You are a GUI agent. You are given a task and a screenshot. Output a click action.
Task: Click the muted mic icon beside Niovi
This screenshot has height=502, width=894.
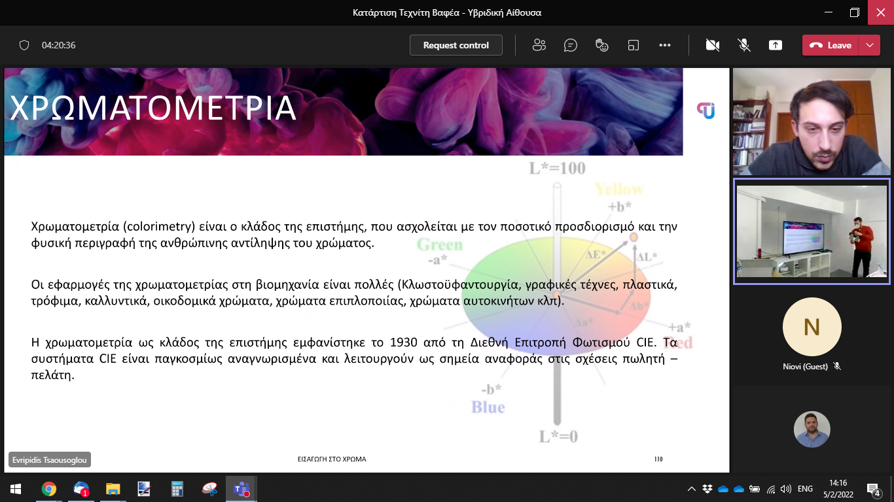837,367
